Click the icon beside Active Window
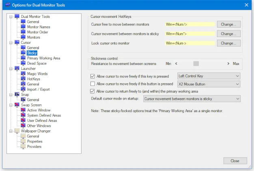The height and width of the screenshot is (171, 254). (23, 110)
